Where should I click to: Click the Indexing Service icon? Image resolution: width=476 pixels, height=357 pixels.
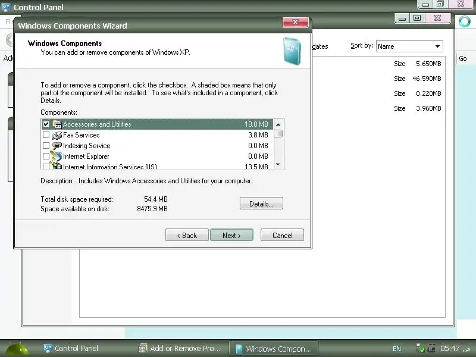point(57,146)
